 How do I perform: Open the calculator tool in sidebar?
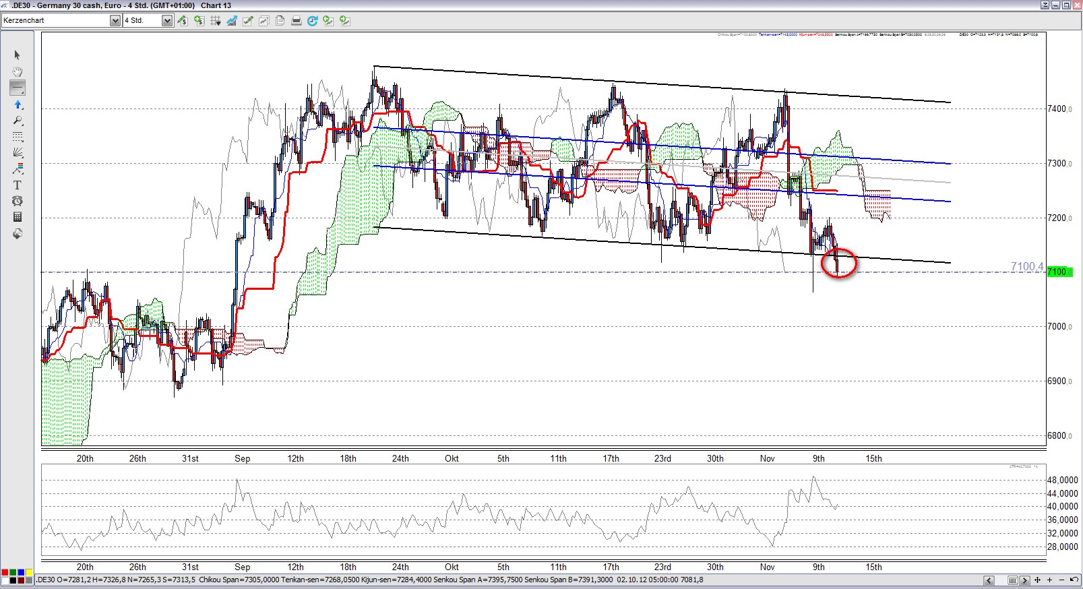pyautogui.click(x=18, y=217)
